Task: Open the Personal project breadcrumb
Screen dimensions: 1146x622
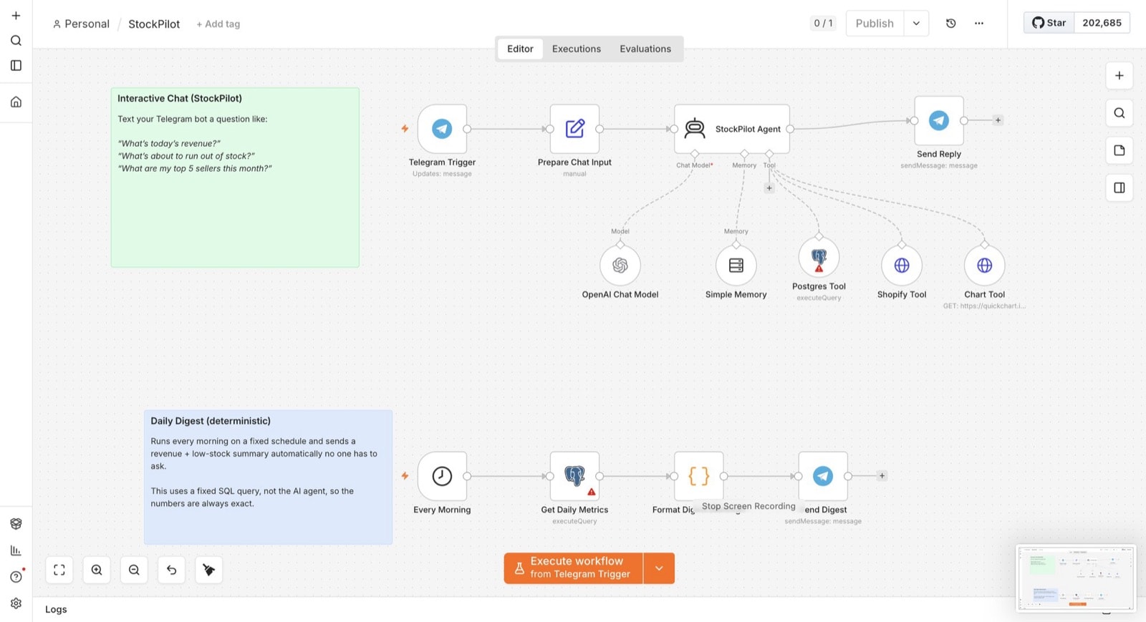Action: click(81, 24)
